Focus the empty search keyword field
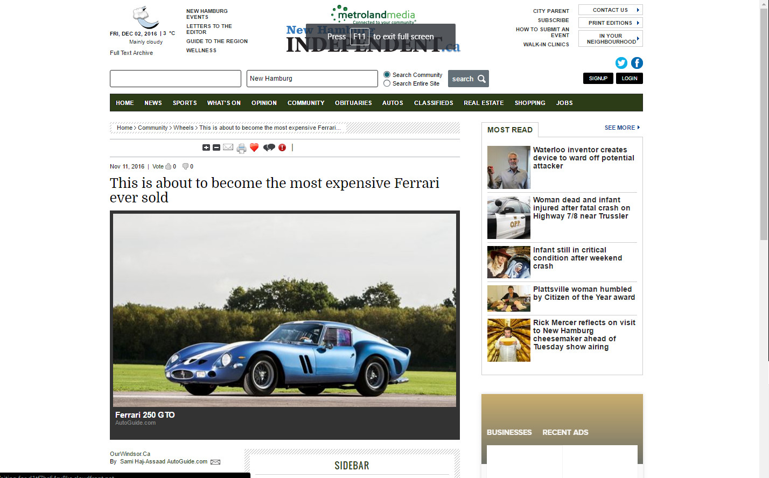The image size is (769, 478). (176, 79)
